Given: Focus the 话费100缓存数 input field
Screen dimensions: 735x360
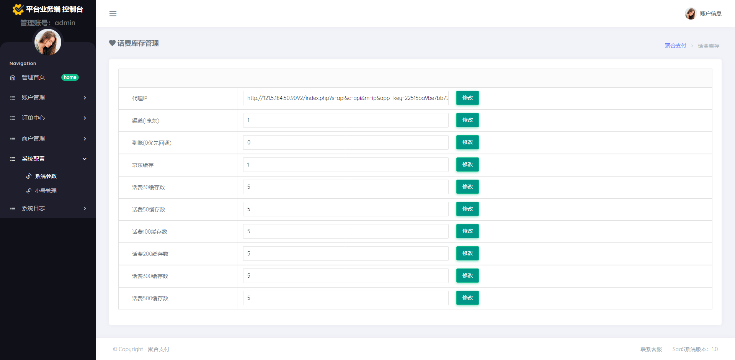Looking at the screenshot, I should [345, 231].
